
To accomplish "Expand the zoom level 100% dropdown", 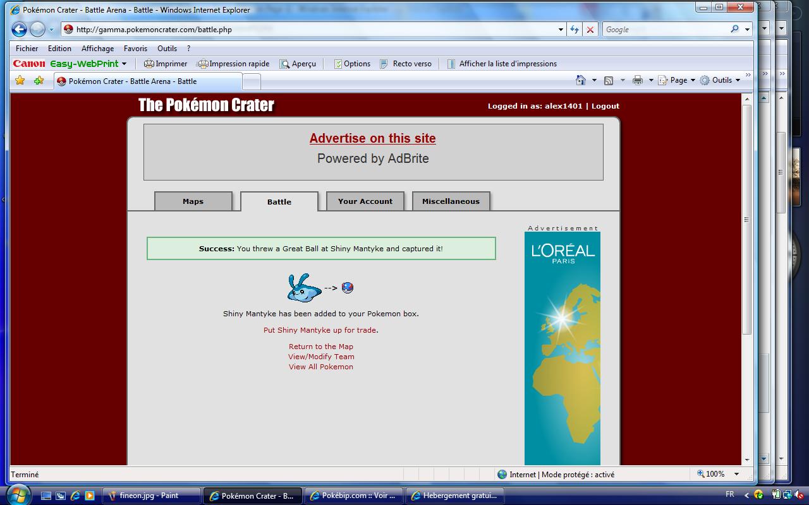I will [736, 474].
